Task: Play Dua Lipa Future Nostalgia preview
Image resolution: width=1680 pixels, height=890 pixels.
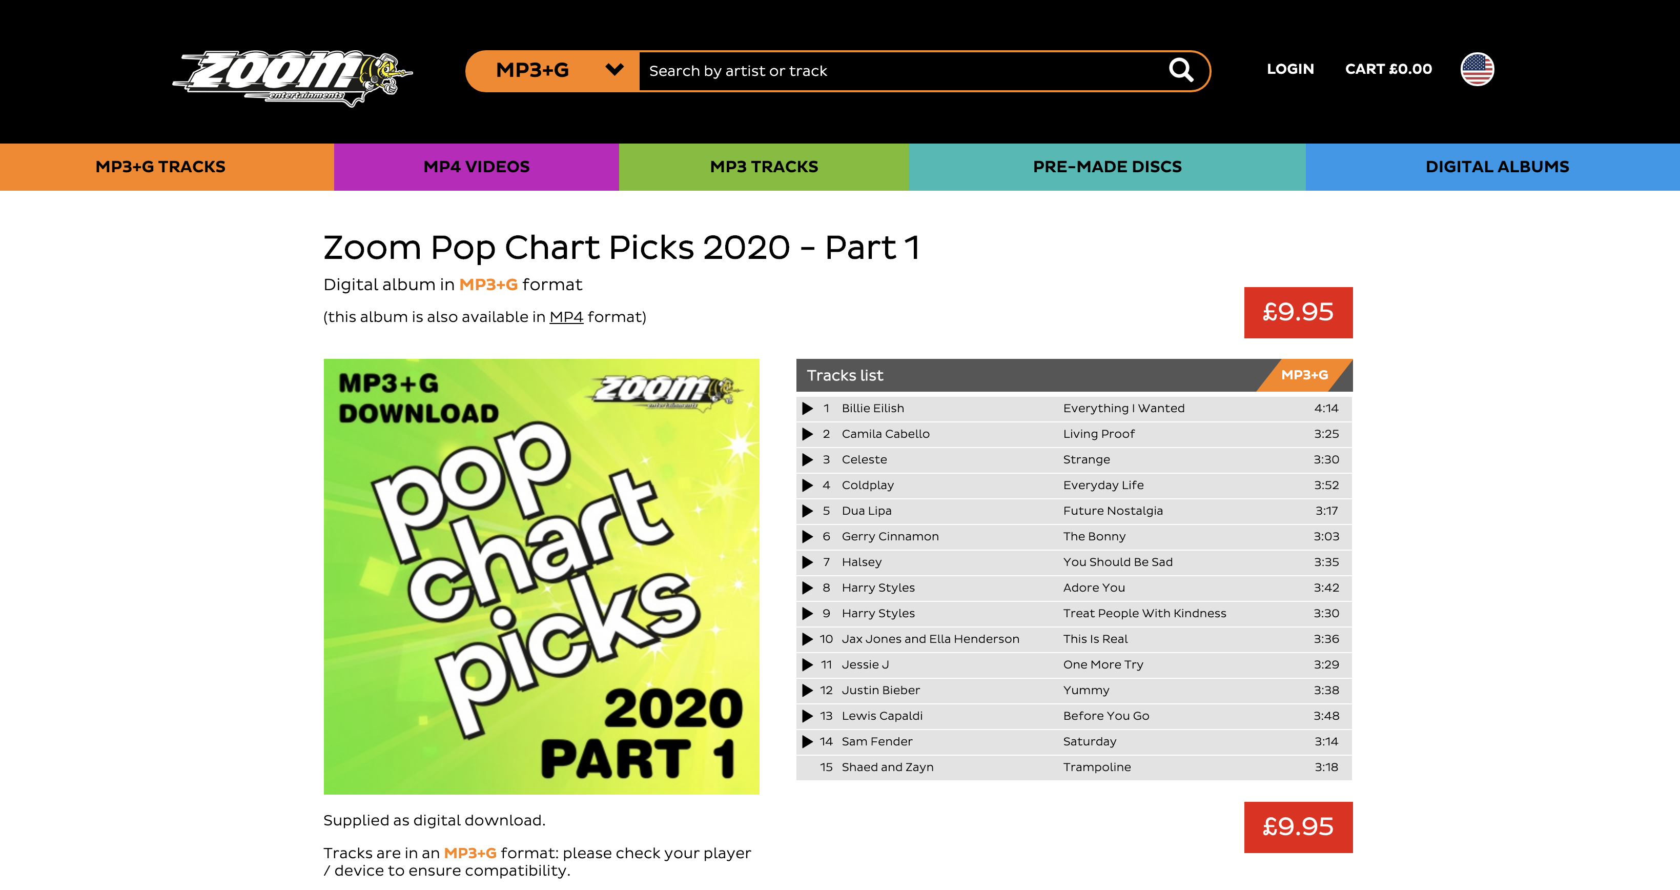Action: tap(807, 511)
